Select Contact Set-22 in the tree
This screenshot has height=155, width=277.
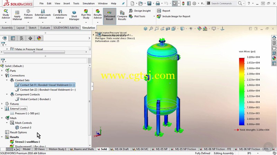click(46, 90)
